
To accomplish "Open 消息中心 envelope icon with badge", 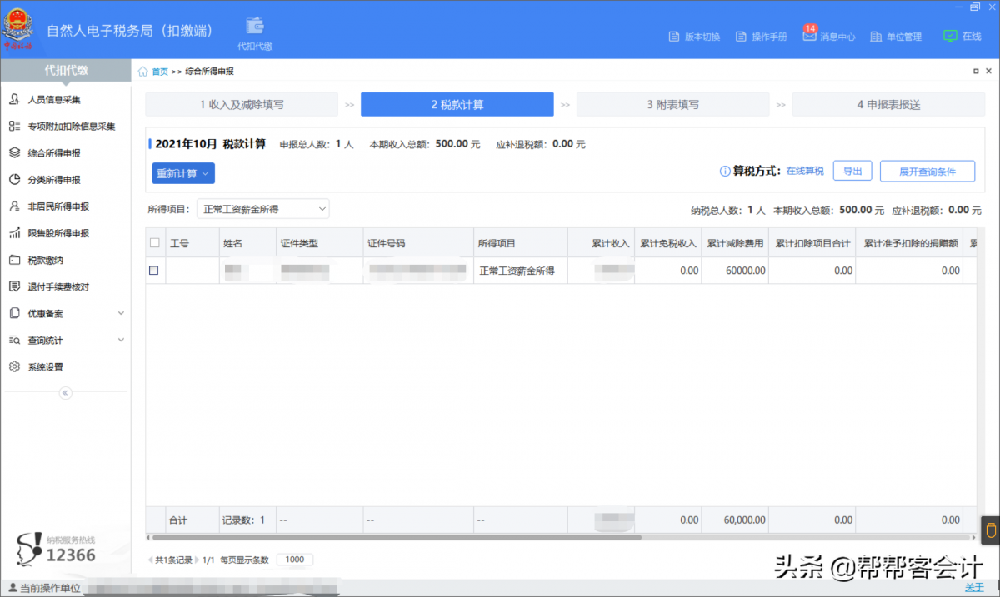I will pos(809,36).
